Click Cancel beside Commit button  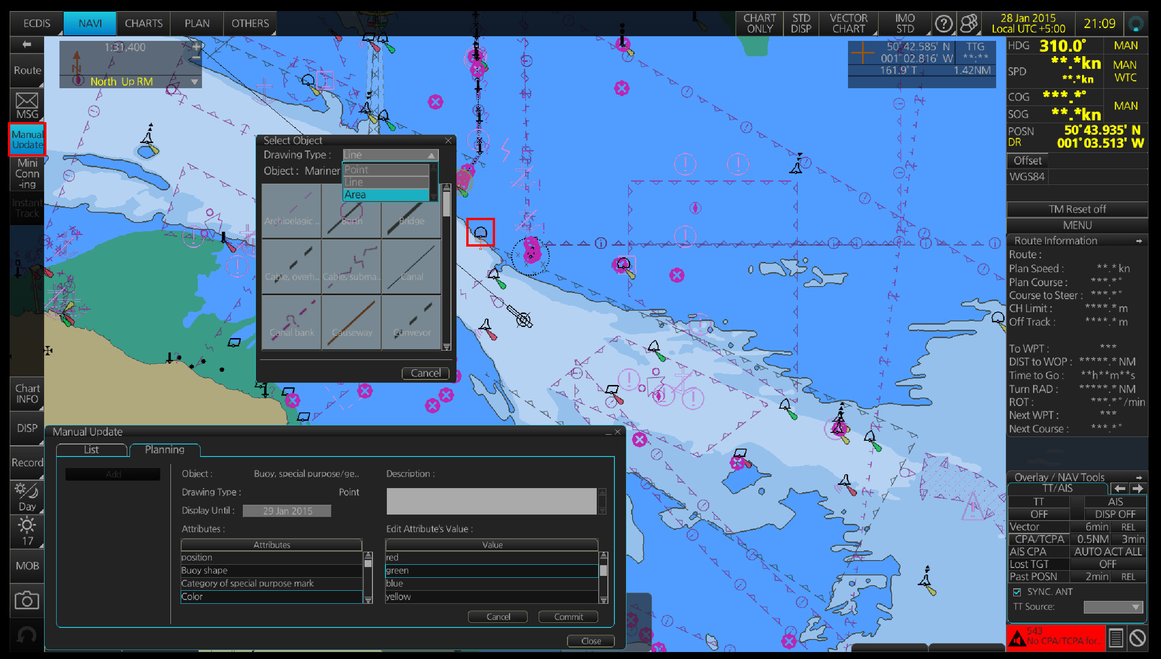(x=498, y=617)
